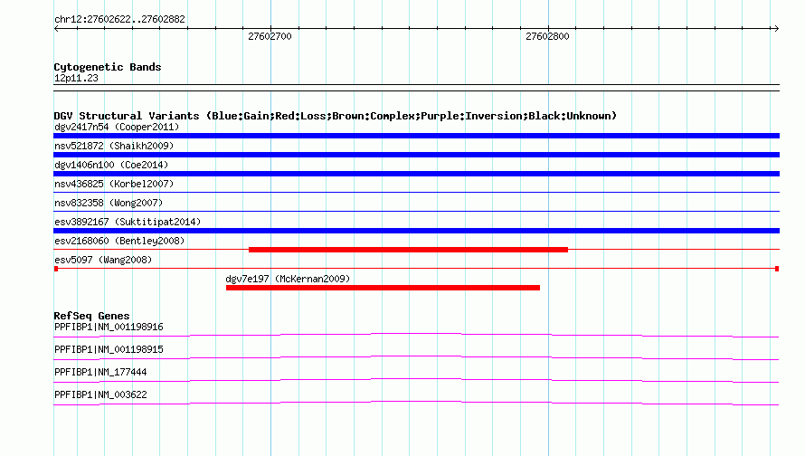This screenshot has height=456, width=805.
Task: Click the PPFIBP1|NM_001198915 transcript label
Action: [x=109, y=350]
